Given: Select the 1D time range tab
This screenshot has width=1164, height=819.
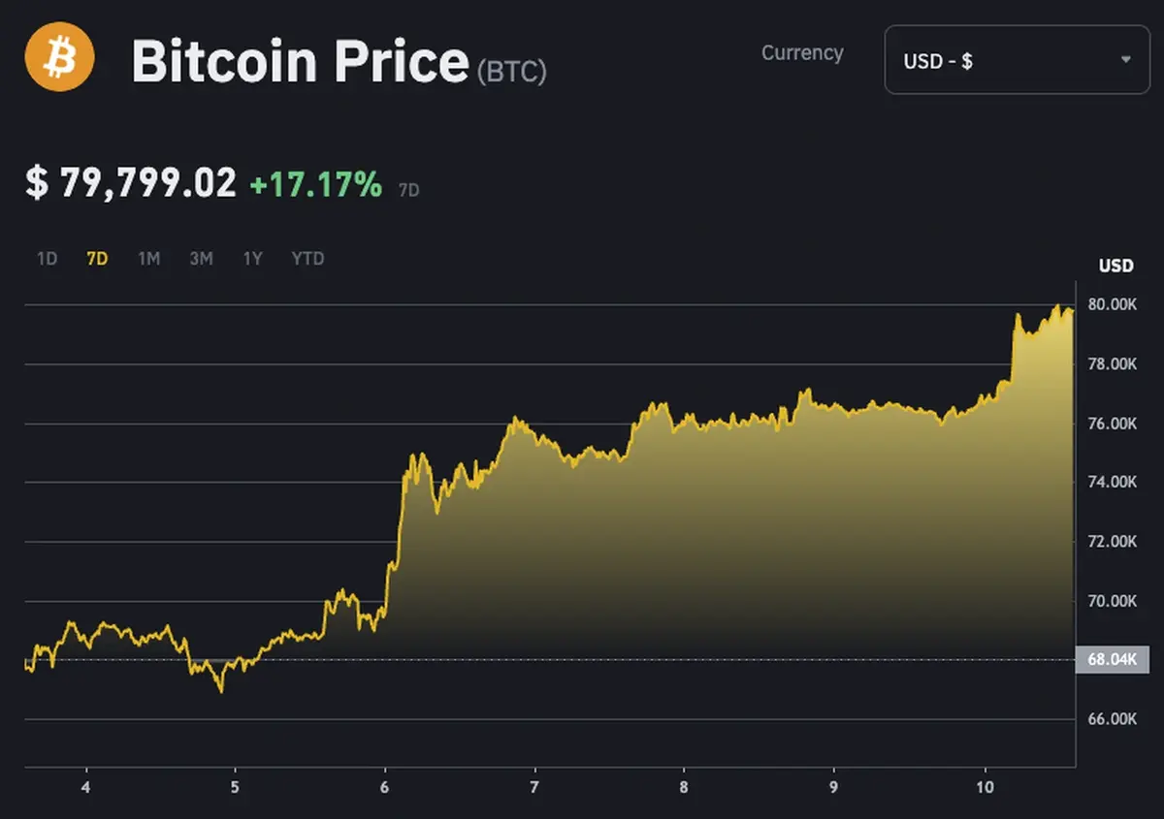Looking at the screenshot, I should tap(47, 259).
